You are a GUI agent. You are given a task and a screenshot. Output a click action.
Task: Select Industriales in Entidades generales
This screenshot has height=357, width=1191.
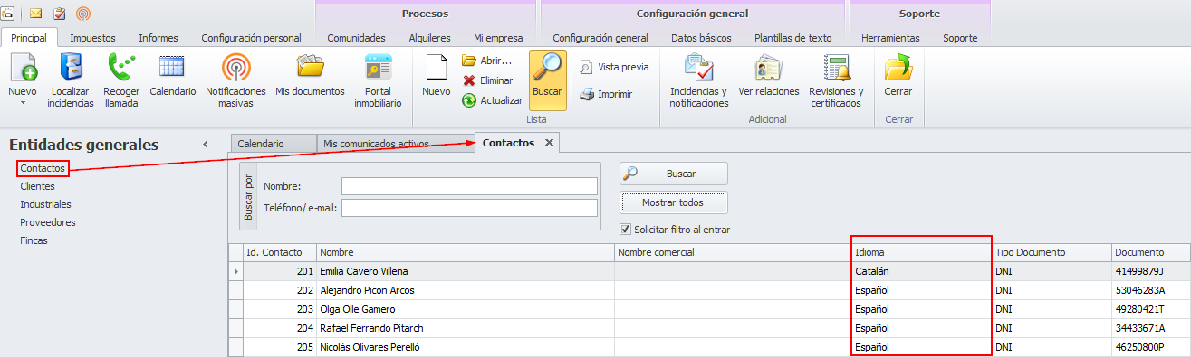point(45,204)
